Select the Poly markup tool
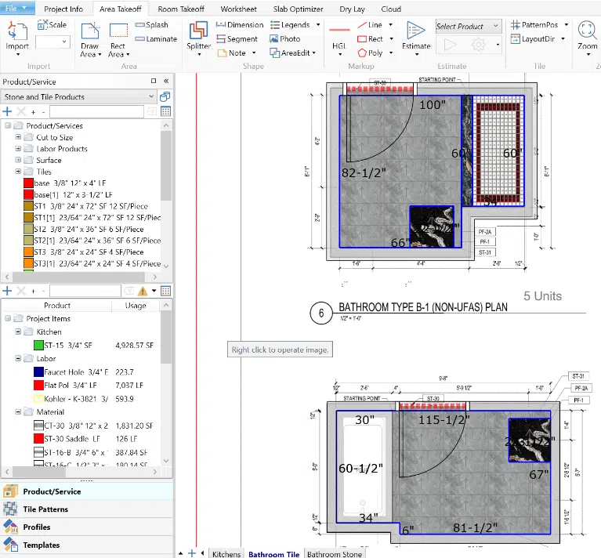Image resolution: width=601 pixels, height=558 pixels. tap(370, 53)
